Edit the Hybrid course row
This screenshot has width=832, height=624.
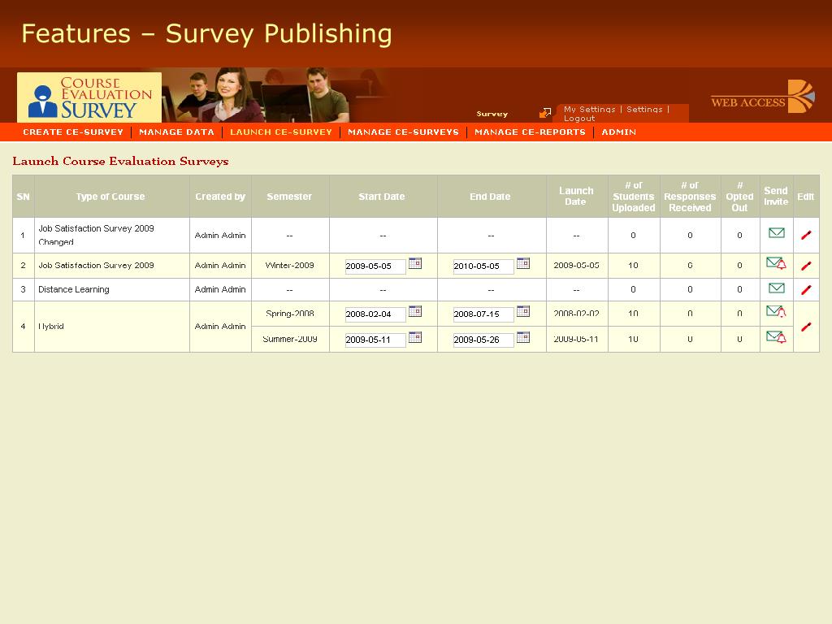[806, 327]
